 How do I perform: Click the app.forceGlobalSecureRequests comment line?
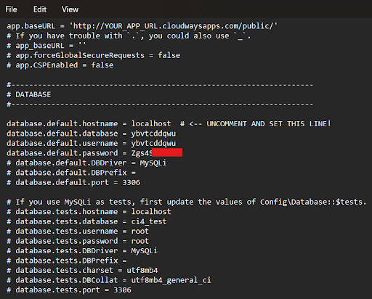coord(93,55)
